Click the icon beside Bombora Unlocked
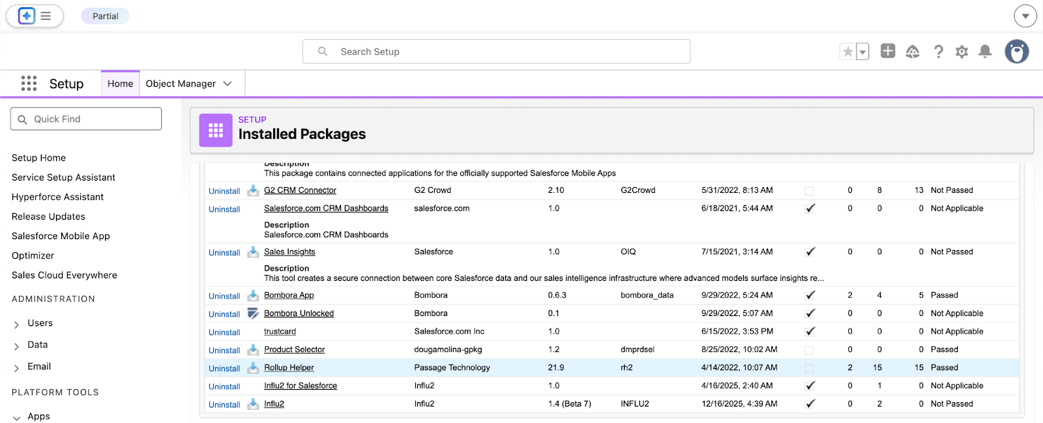 pyautogui.click(x=253, y=314)
